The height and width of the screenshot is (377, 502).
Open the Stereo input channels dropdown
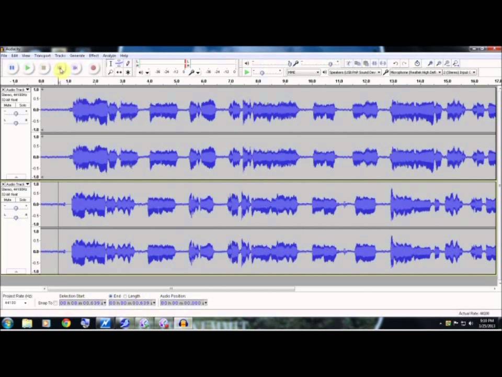pos(460,72)
